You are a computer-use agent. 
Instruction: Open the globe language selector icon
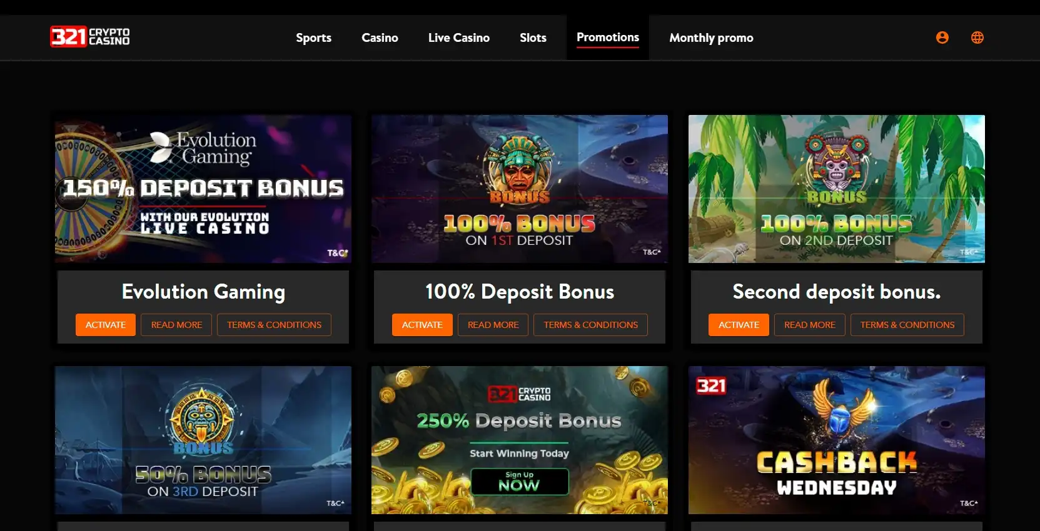977,37
